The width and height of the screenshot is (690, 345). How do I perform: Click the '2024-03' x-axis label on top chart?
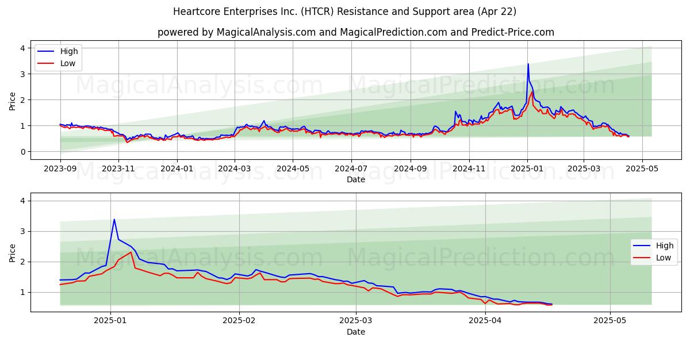(234, 170)
